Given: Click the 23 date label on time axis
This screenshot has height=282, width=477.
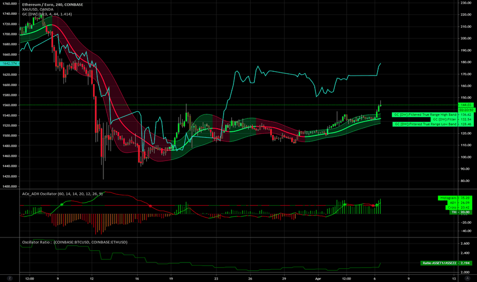Looking at the screenshot, I should [x=216, y=278].
